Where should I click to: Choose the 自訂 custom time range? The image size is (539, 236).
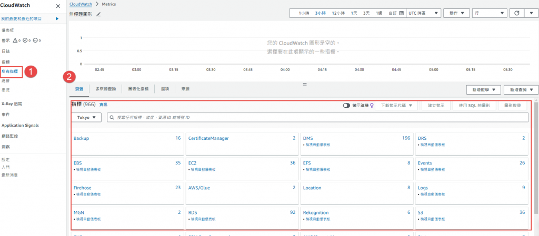tap(393, 13)
